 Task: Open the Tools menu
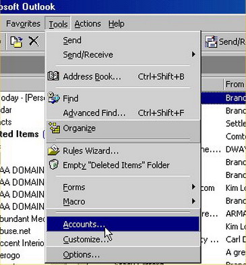(58, 24)
